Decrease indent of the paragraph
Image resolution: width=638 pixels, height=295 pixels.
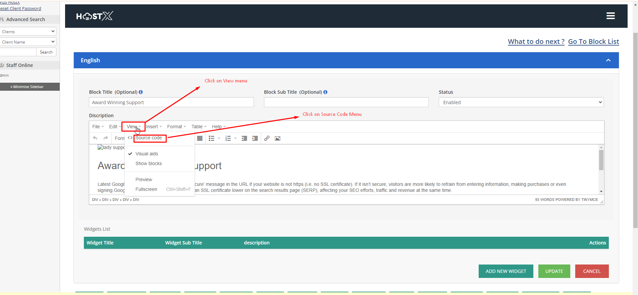click(x=245, y=138)
